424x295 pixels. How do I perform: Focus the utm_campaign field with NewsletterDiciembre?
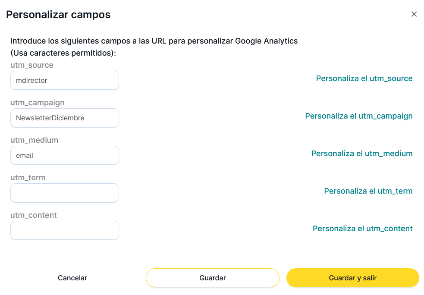pos(65,118)
